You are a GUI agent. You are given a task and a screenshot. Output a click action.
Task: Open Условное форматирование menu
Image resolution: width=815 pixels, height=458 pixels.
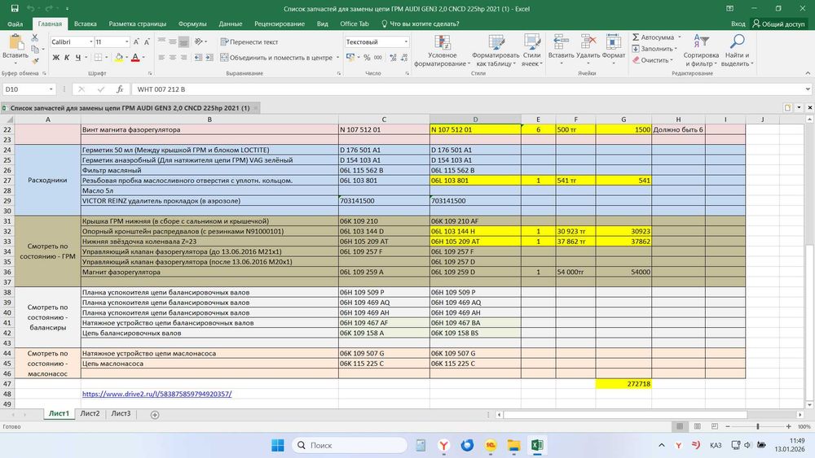[442, 50]
